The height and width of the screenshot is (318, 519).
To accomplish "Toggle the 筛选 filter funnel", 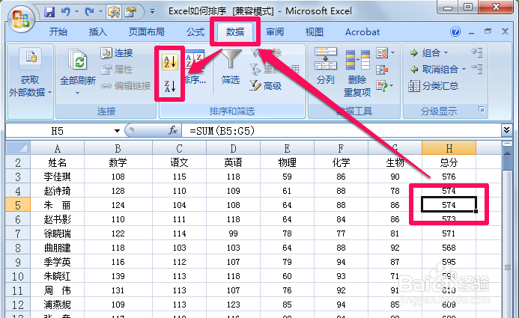I will 231,66.
